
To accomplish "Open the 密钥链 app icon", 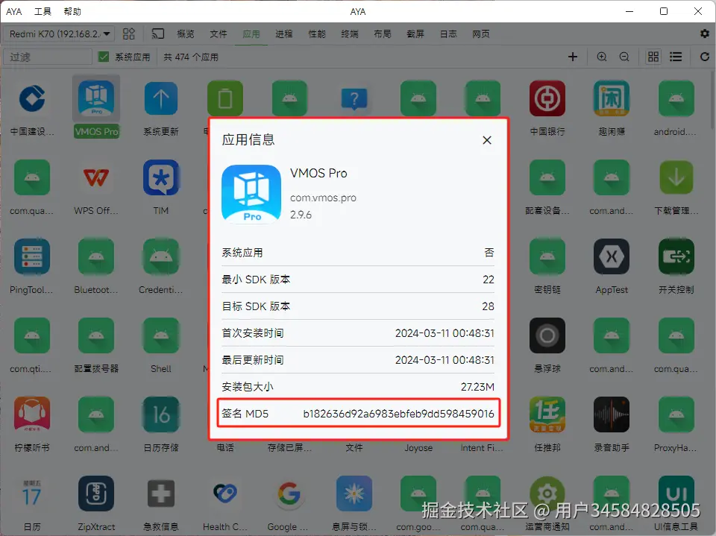I will pos(547,256).
